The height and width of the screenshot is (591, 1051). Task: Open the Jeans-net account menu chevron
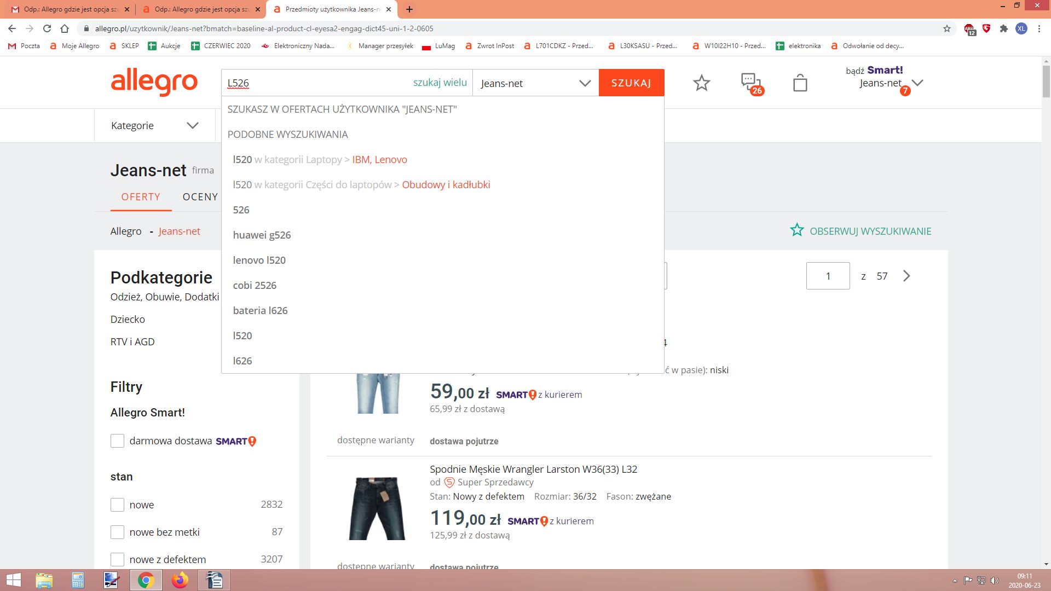tap(918, 83)
